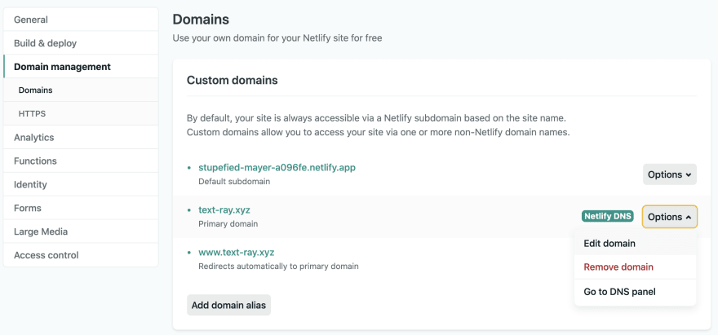Choose Go to DNS panel

635,292
